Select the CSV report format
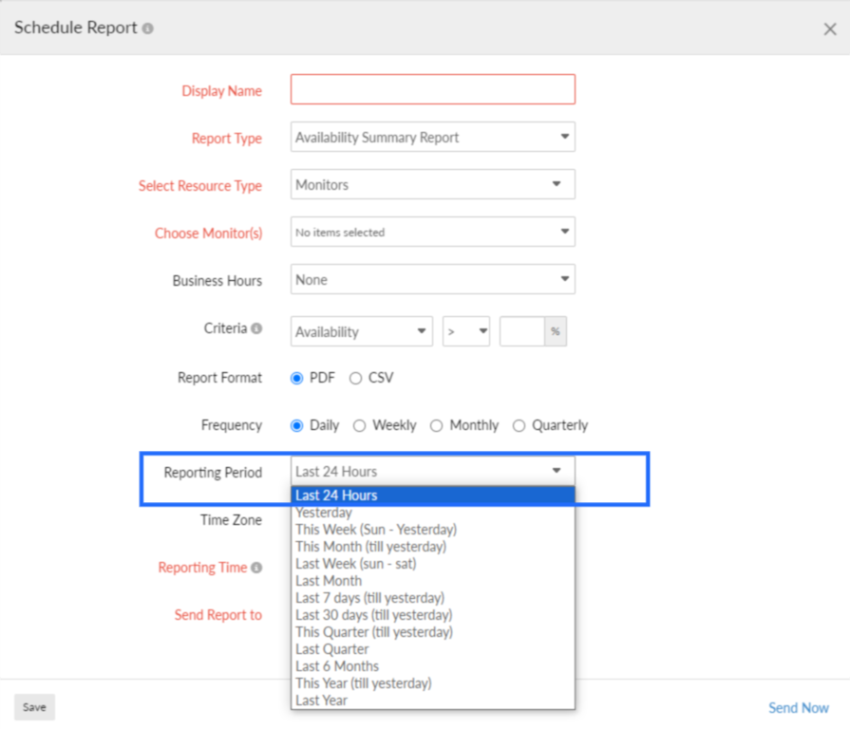 click(355, 378)
